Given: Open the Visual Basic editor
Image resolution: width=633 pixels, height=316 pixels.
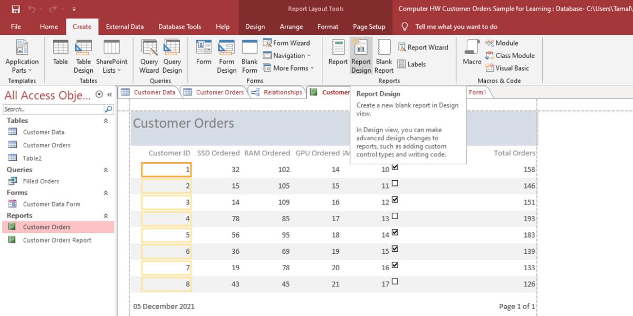Looking at the screenshot, I should tap(506, 68).
